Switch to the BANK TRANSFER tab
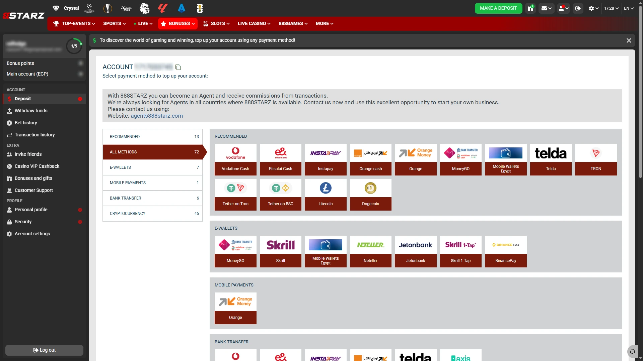This screenshot has height=361, width=643. point(153,198)
